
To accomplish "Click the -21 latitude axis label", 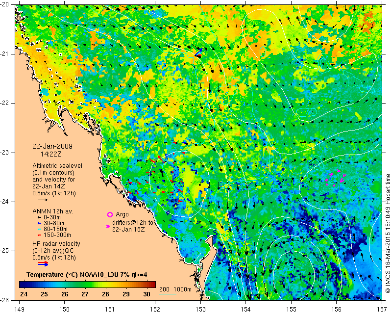I will pos(5,54).
